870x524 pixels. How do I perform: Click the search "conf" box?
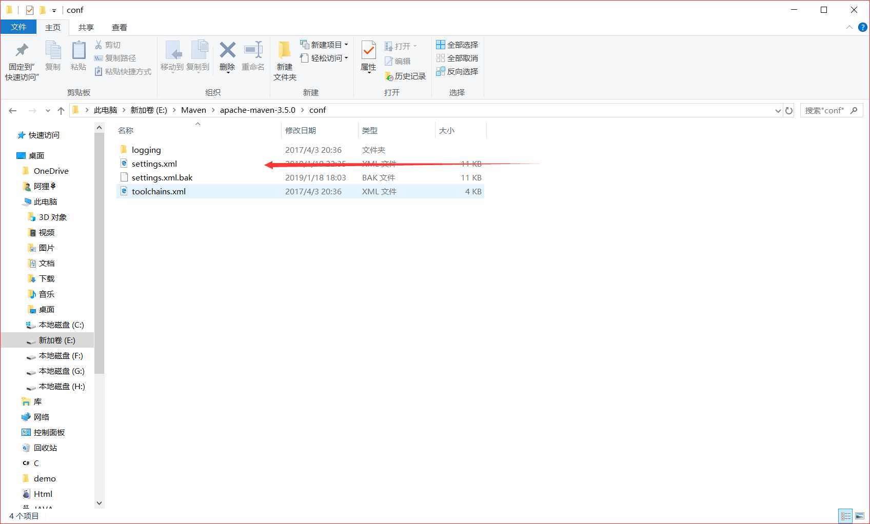click(x=831, y=110)
